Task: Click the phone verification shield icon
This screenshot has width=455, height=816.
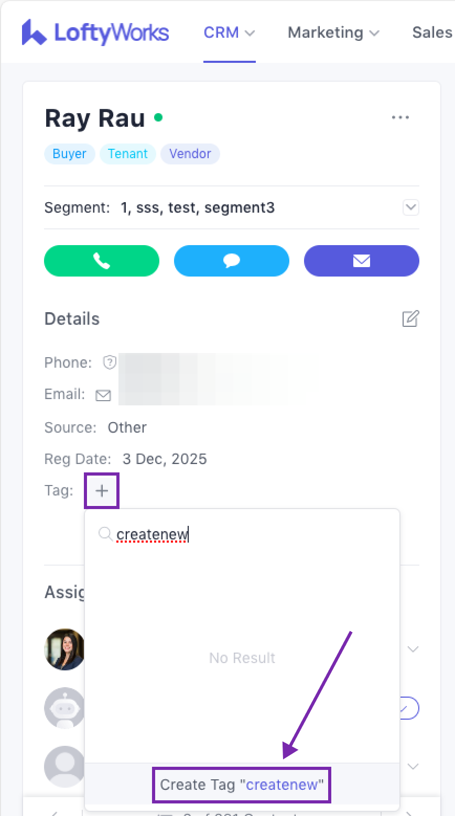Action: click(x=110, y=362)
